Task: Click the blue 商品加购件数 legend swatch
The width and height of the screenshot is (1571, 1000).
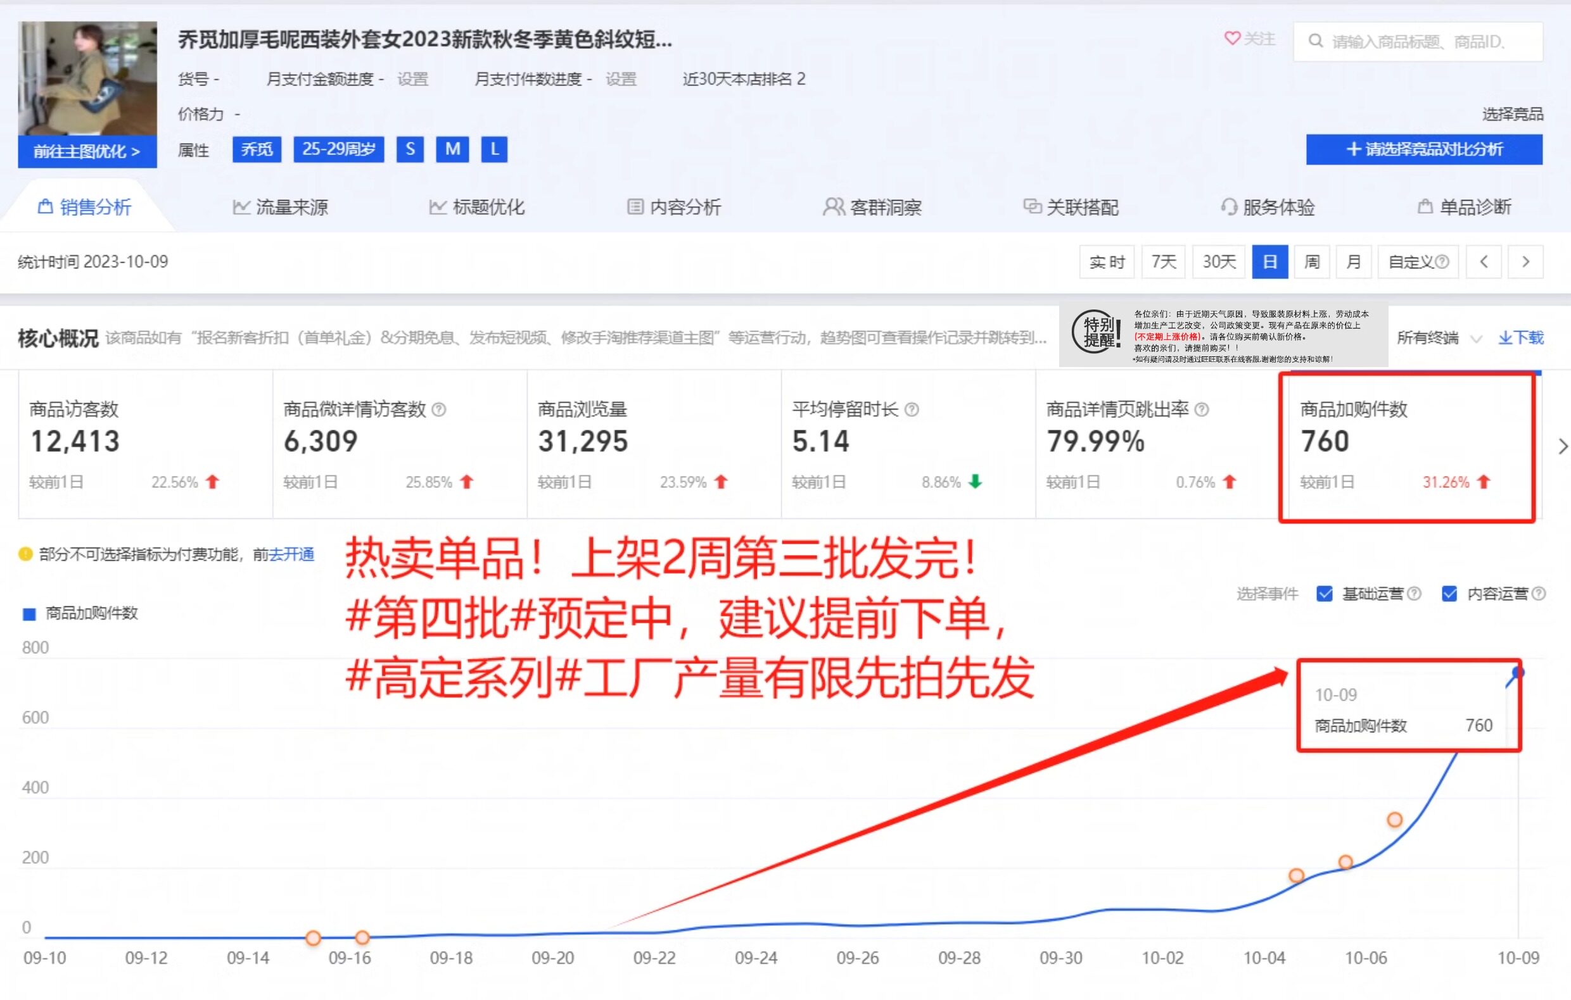Action: pos(29,613)
